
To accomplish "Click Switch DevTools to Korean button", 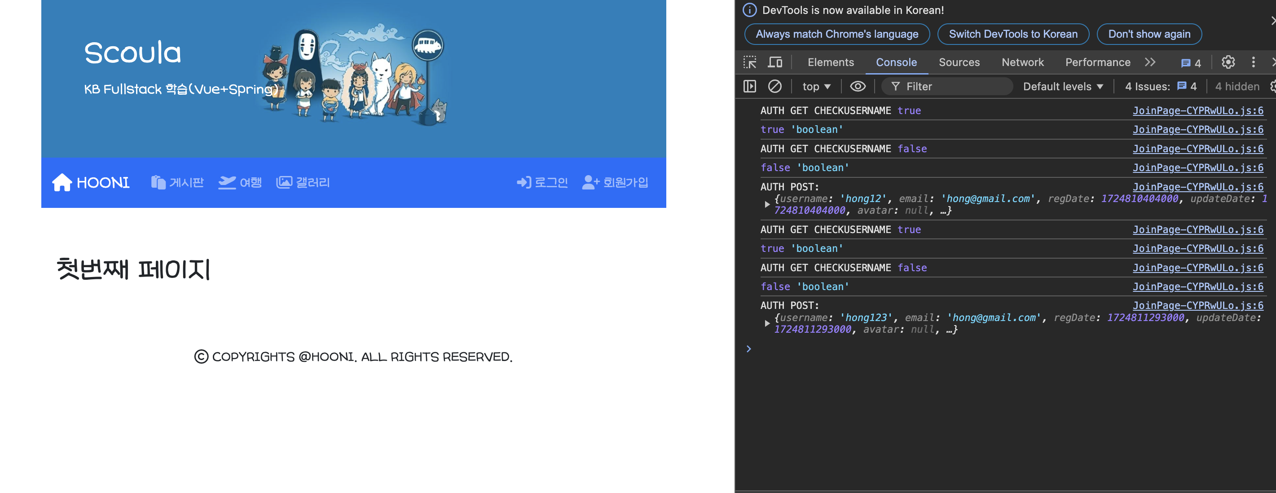I will coord(1012,34).
